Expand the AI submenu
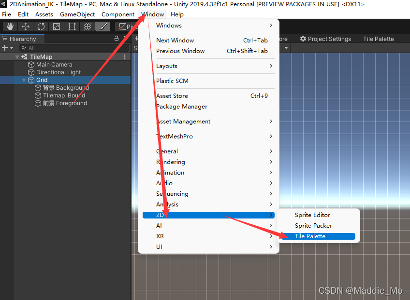 point(209,226)
